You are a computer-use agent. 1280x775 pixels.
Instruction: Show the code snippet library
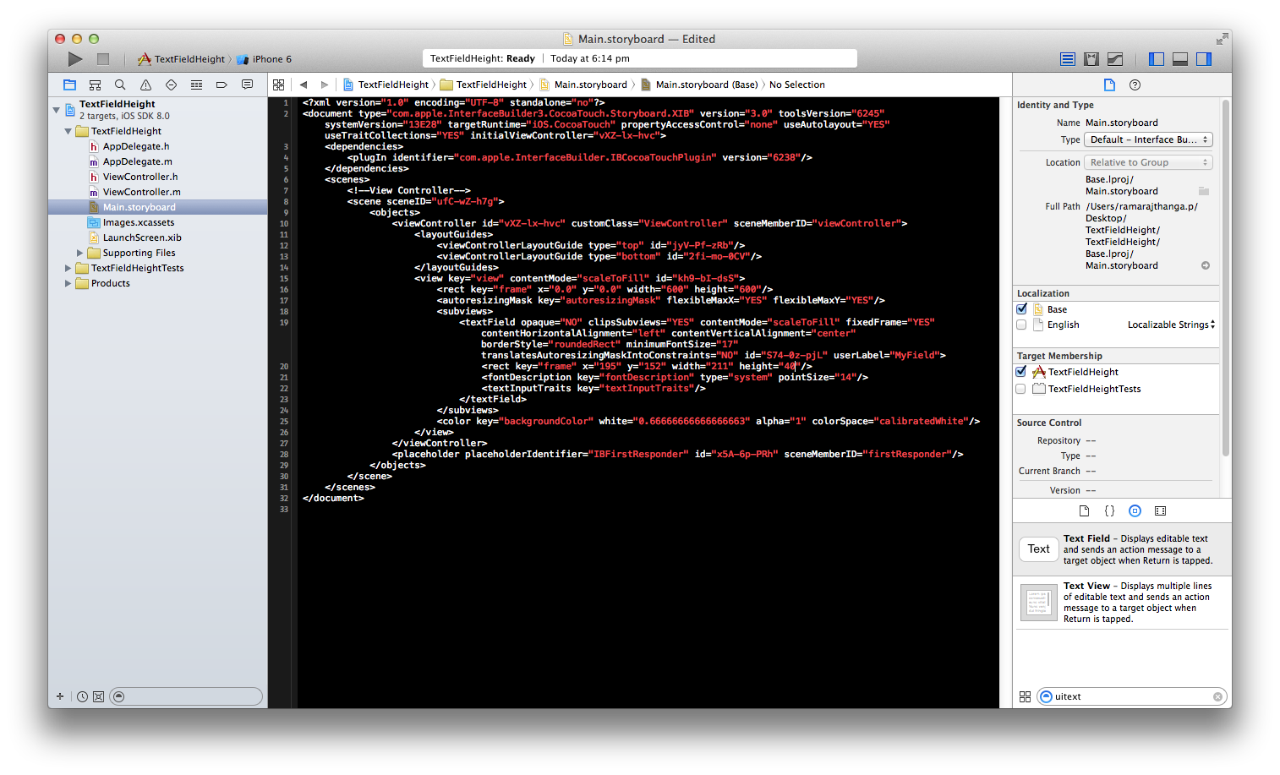point(1109,510)
